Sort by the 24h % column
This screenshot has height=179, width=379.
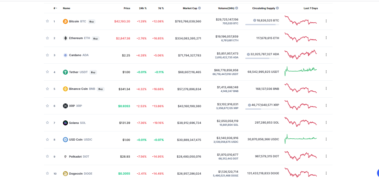[143, 8]
